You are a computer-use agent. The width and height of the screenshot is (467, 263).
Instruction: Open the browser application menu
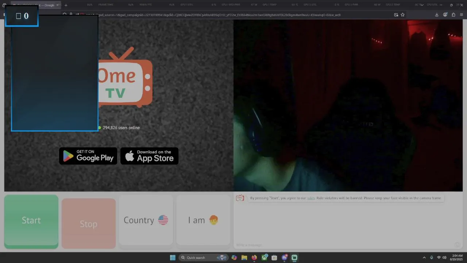[x=462, y=15]
